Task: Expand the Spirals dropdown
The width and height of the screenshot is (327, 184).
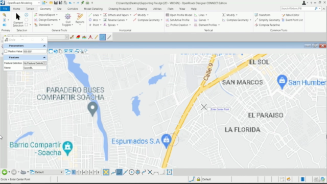Action: [x=118, y=25]
